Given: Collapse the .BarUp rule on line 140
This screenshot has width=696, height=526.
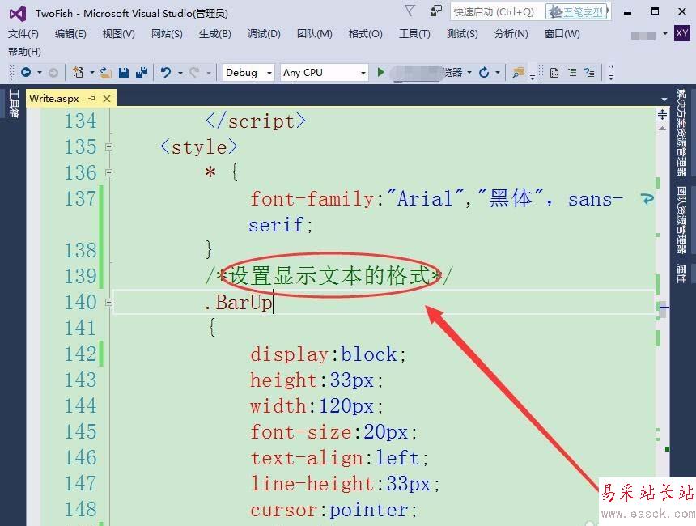Looking at the screenshot, I should coord(109,303).
